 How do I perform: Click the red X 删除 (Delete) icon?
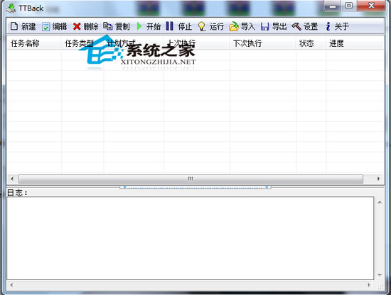coord(77,26)
